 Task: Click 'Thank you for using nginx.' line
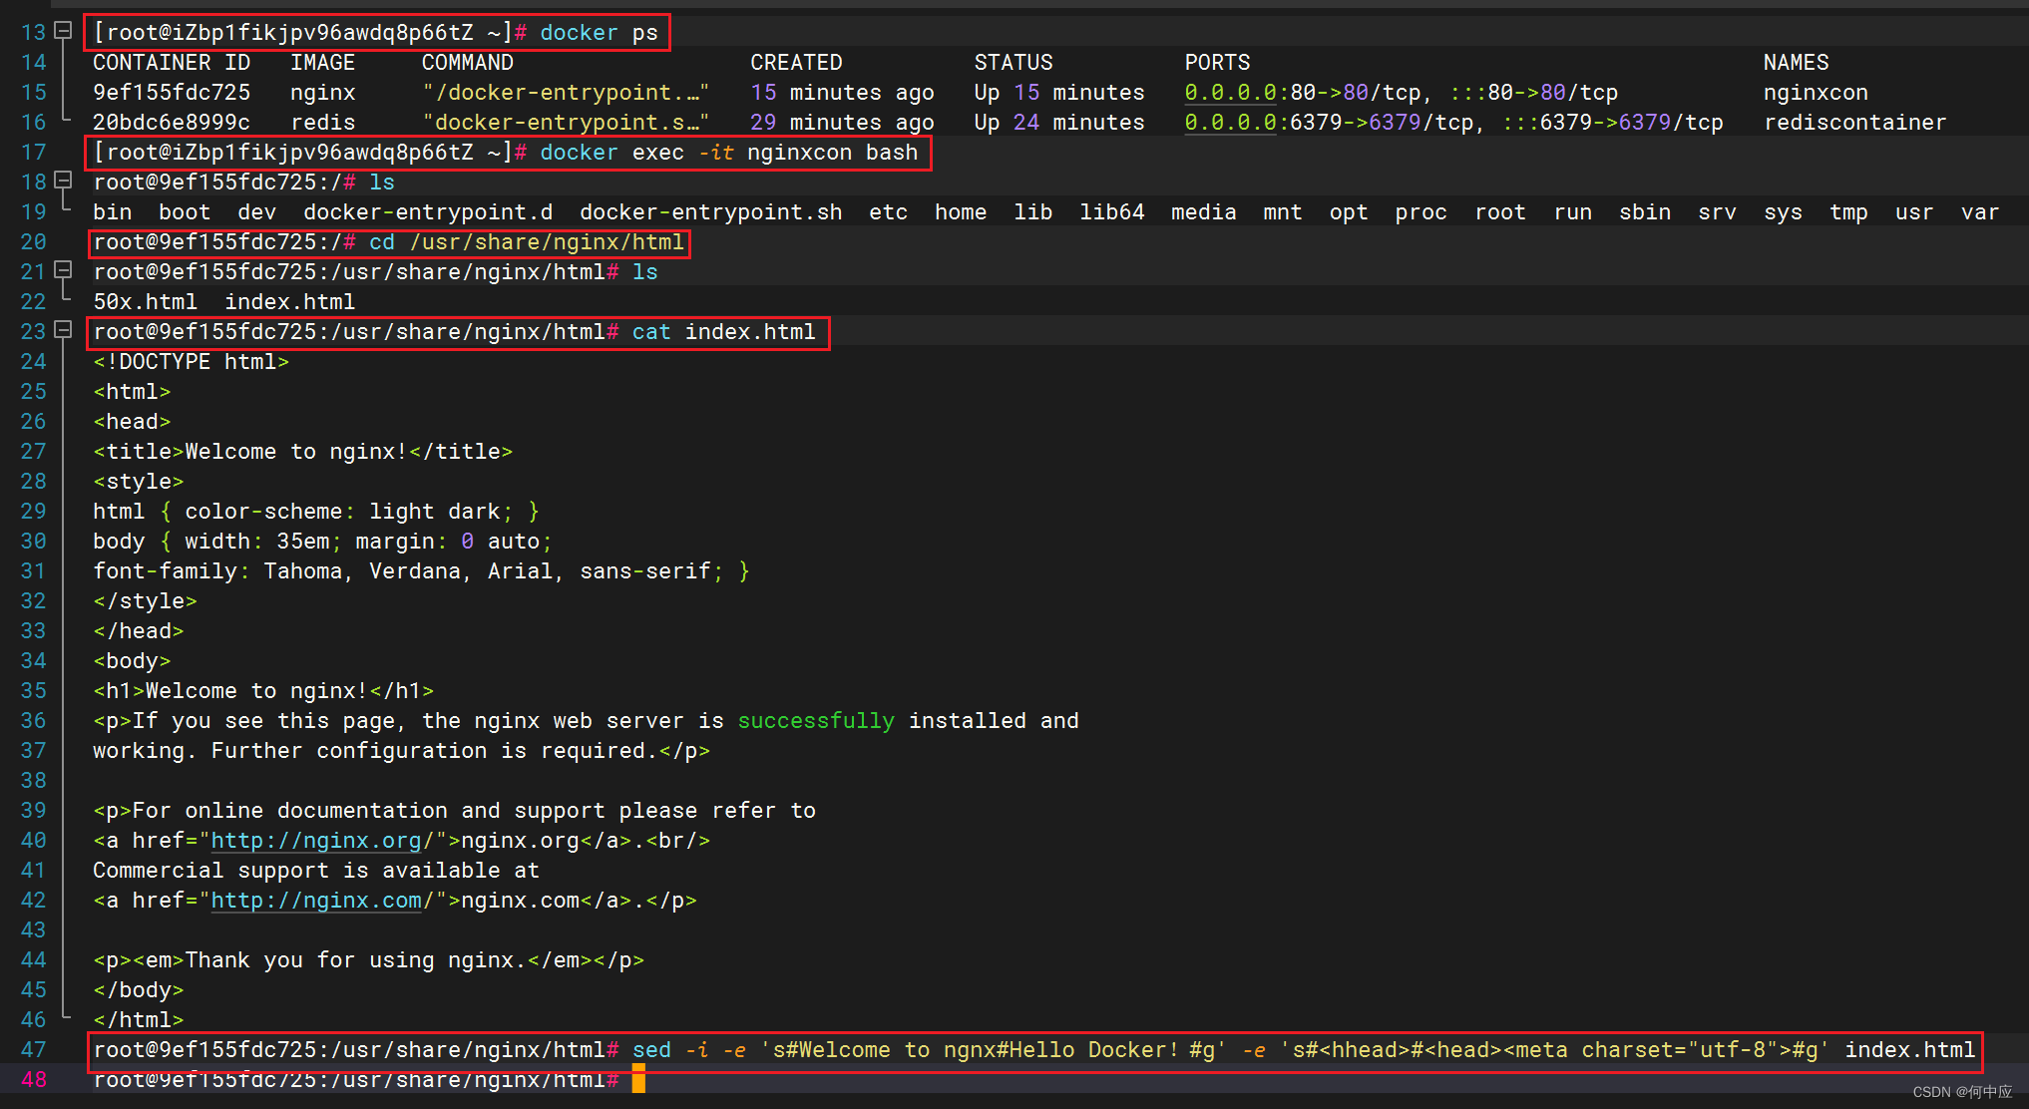(369, 960)
